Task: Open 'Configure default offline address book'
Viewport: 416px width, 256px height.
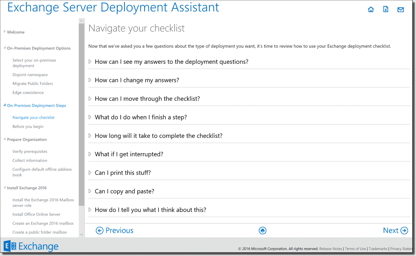Action: tap(42, 172)
